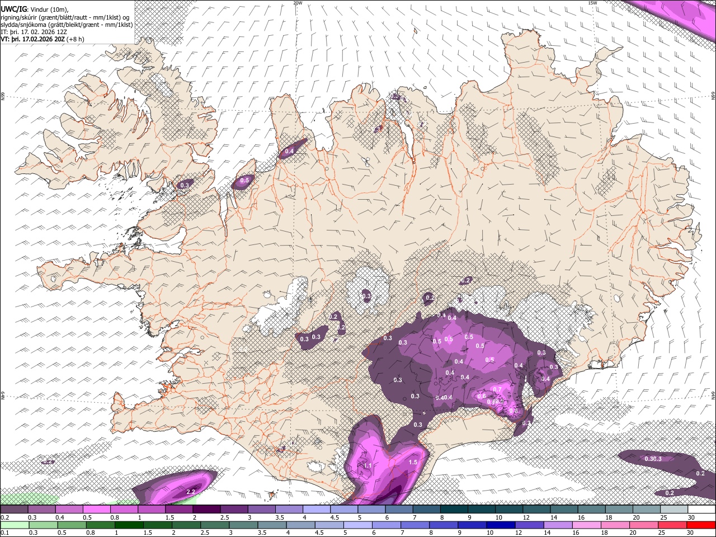
Task: Pick the darkest purple top-row swatch between 2 and 2.5
Action: (206, 509)
